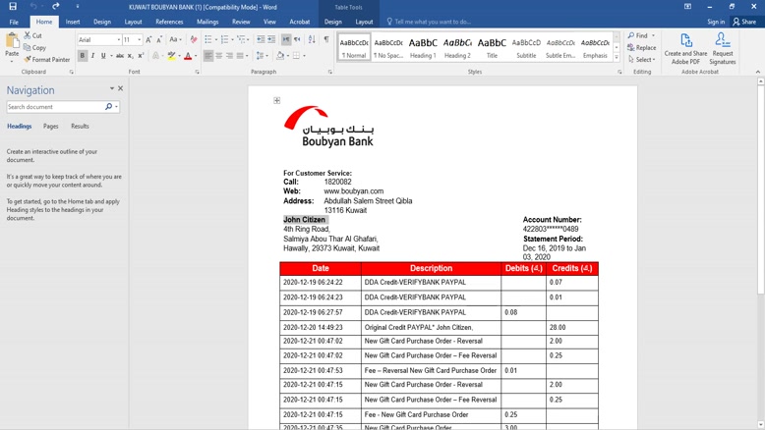Center align the paragraph
This screenshot has height=430, width=765.
coord(219,56)
